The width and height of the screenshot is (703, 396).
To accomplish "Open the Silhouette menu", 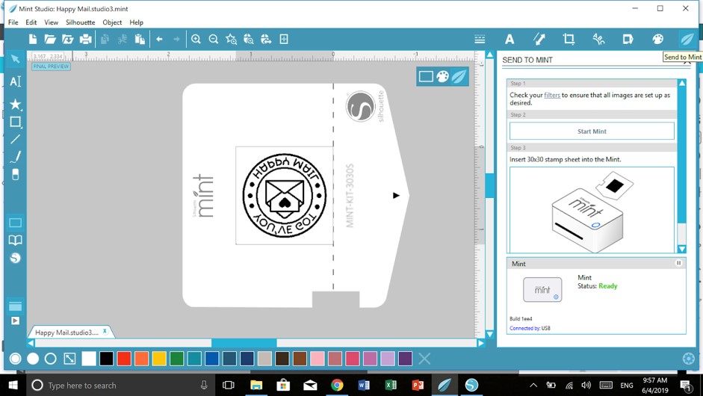I will (x=80, y=22).
